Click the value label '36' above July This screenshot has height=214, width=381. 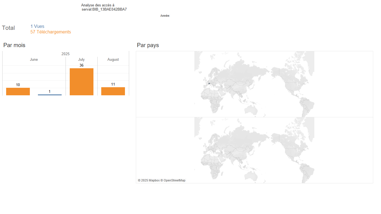[81, 65]
